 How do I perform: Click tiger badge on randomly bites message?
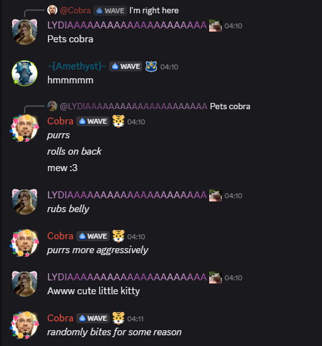(x=118, y=318)
